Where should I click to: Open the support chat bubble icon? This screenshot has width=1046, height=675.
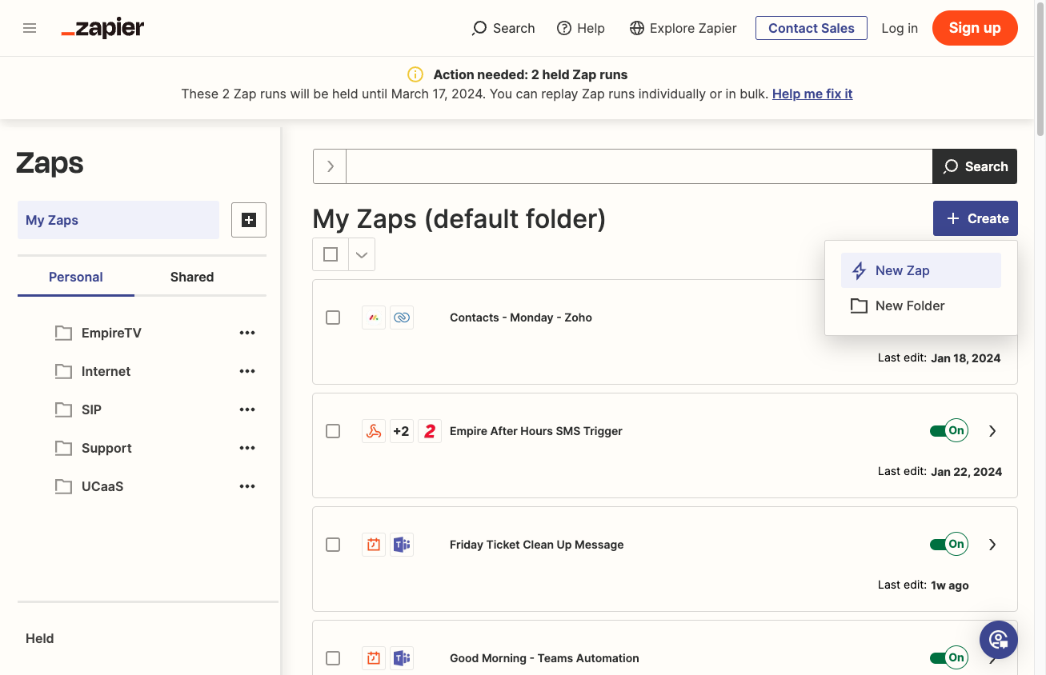pyautogui.click(x=999, y=640)
